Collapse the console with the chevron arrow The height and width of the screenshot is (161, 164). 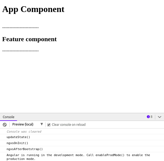click(x=160, y=117)
